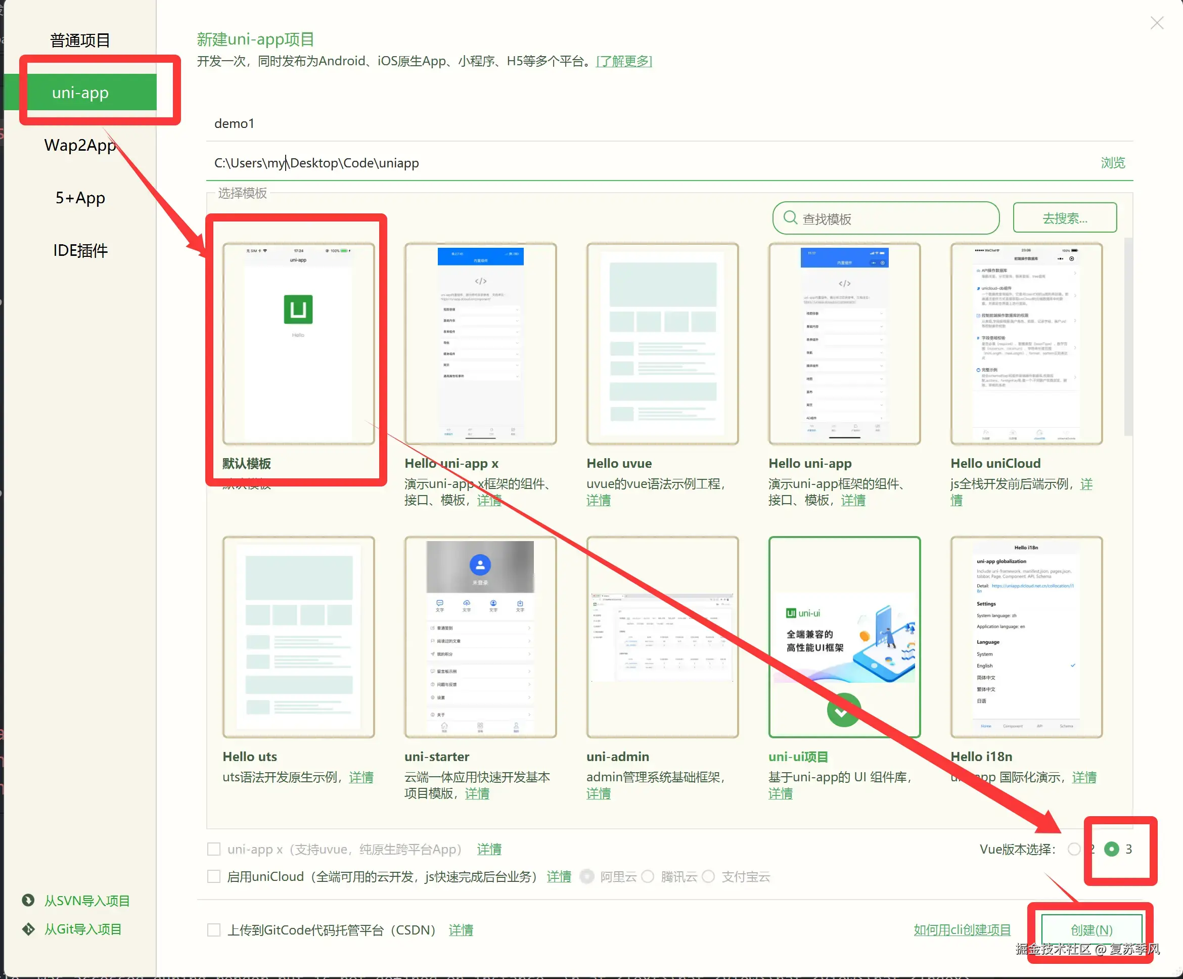Enable the uni-app x checkbox
This screenshot has height=979, width=1183.
[x=213, y=849]
